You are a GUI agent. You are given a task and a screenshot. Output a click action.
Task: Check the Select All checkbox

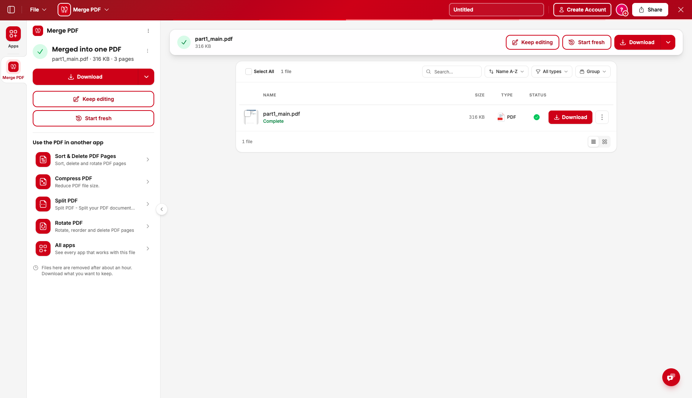(x=249, y=72)
